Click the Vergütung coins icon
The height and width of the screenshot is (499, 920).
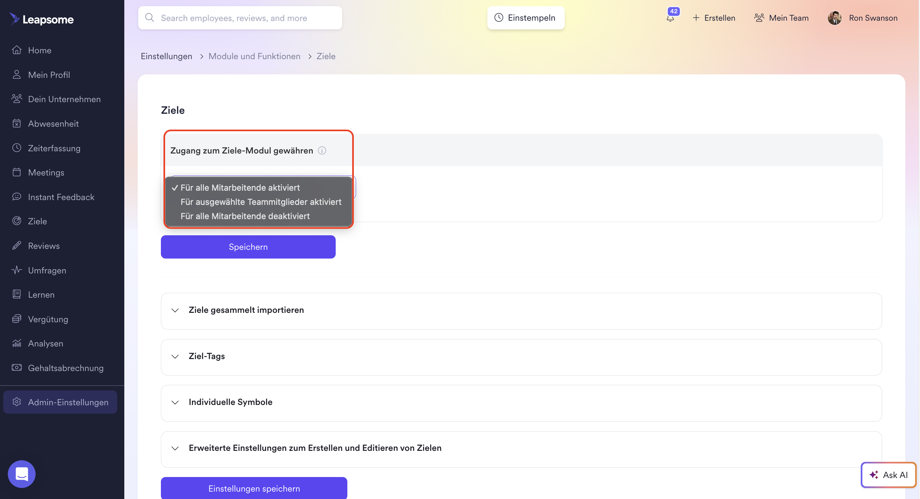(17, 319)
